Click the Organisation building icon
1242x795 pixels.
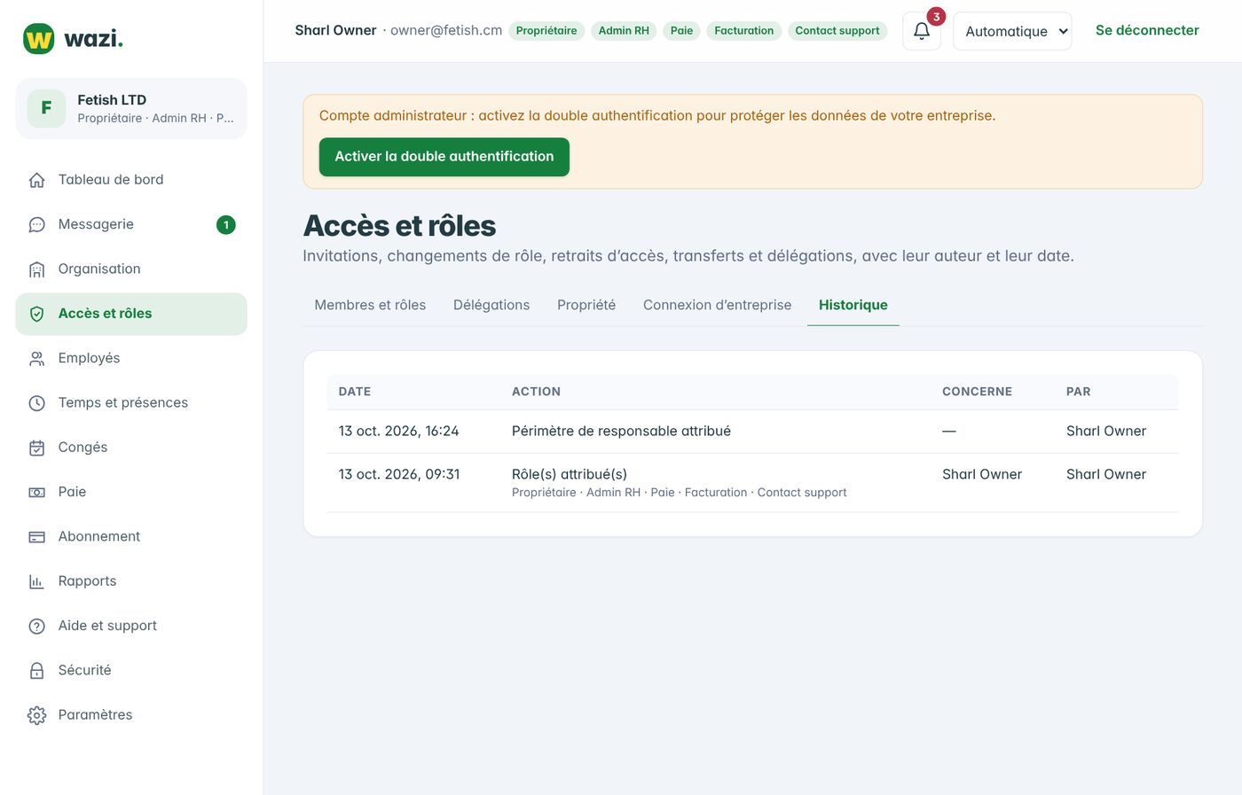tap(36, 269)
